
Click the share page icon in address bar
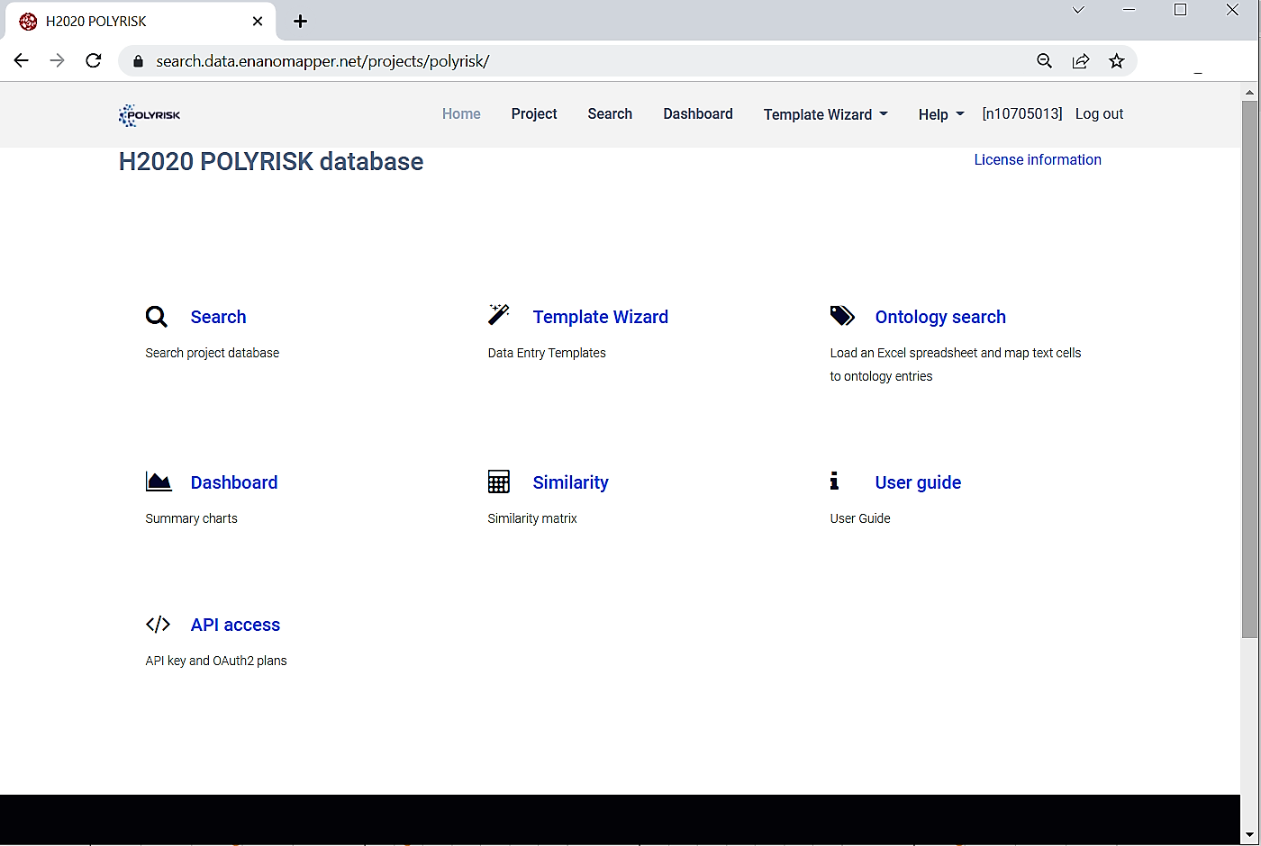coord(1081,60)
